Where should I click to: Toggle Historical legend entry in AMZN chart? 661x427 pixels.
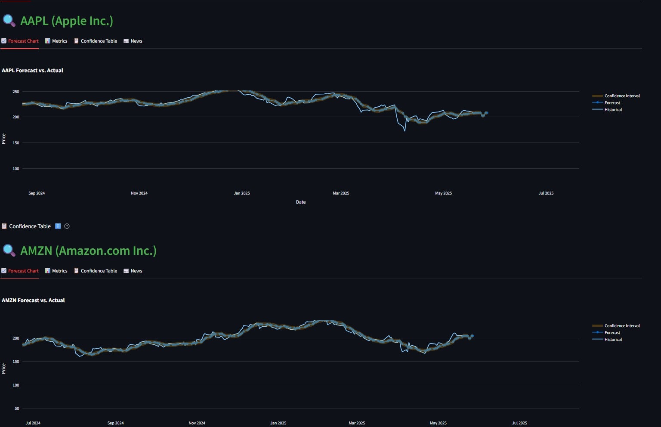coord(607,340)
